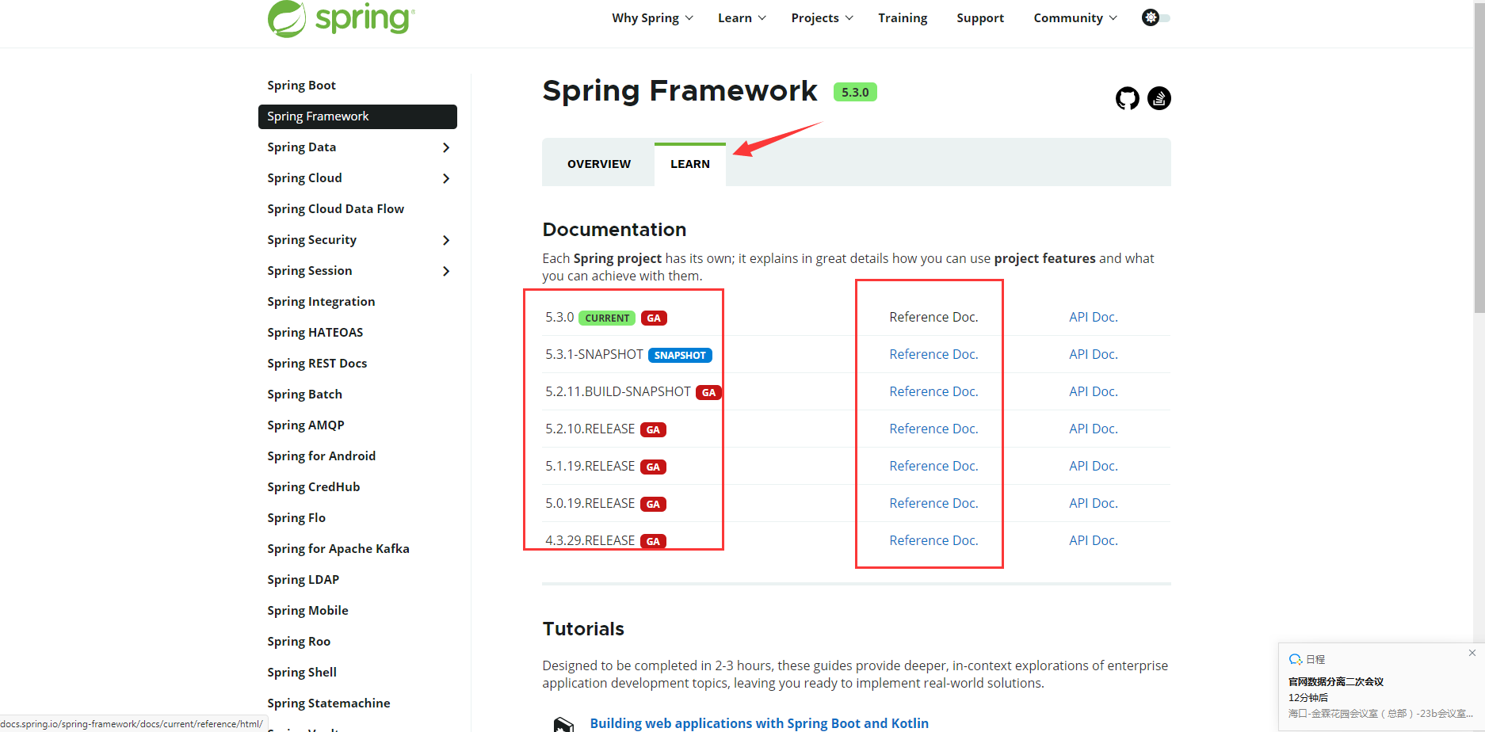The image size is (1485, 732).
Task: Open Reference Doc. for 5.0.19.RELEASE
Action: (x=933, y=503)
